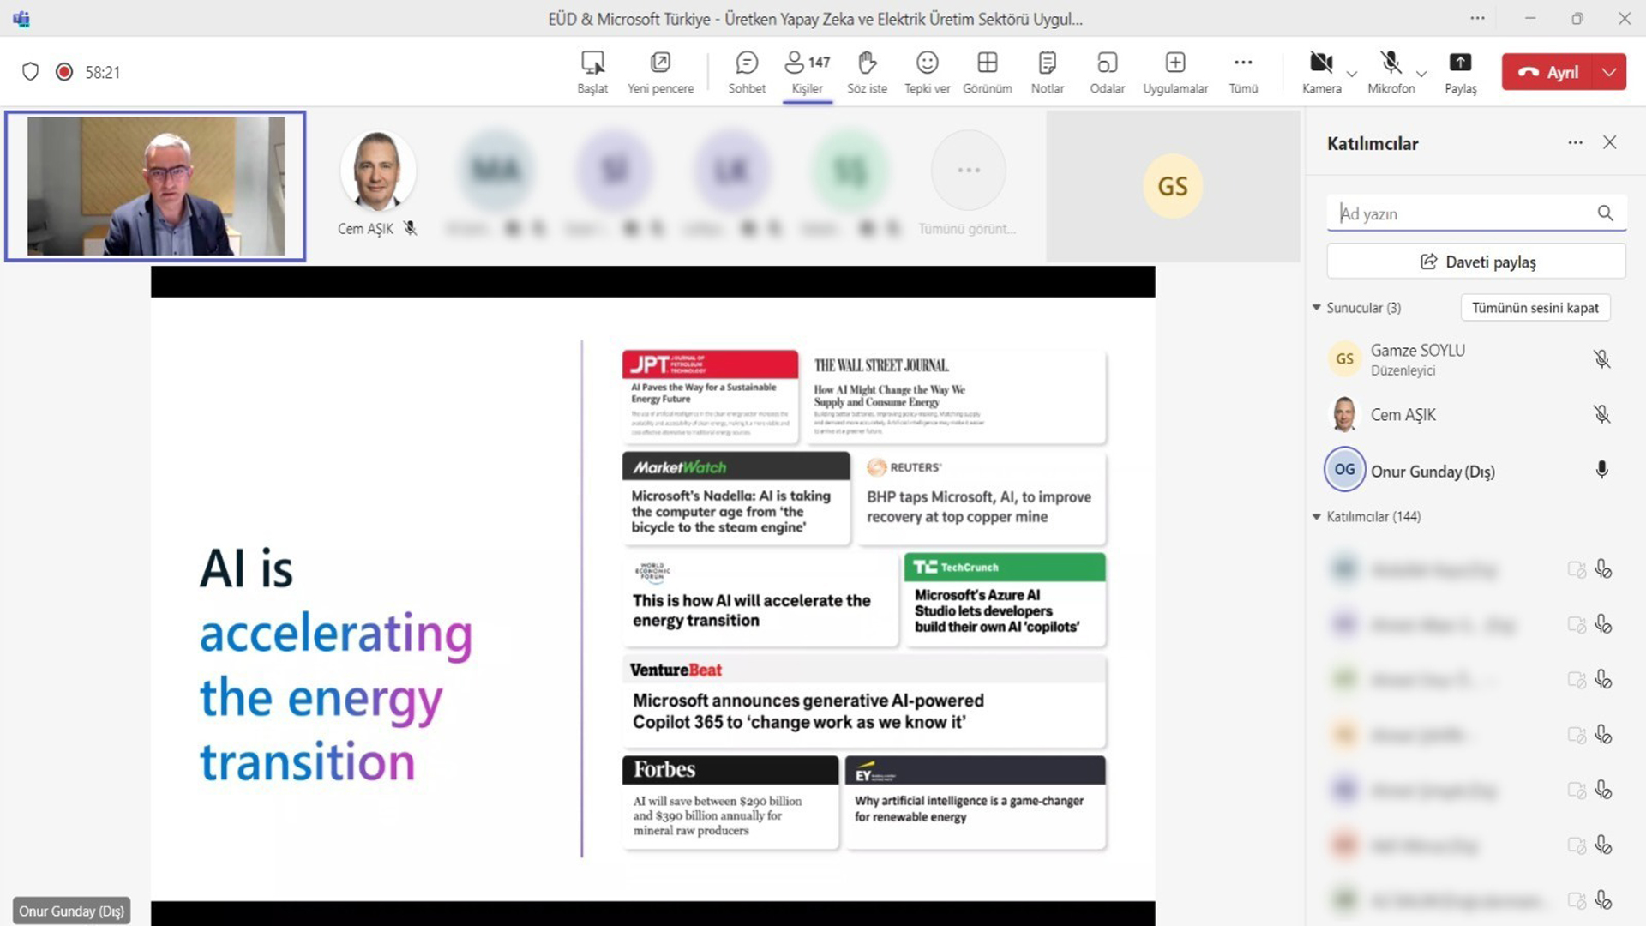Open the Görünüm view options
1646x926 pixels.
[987, 72]
